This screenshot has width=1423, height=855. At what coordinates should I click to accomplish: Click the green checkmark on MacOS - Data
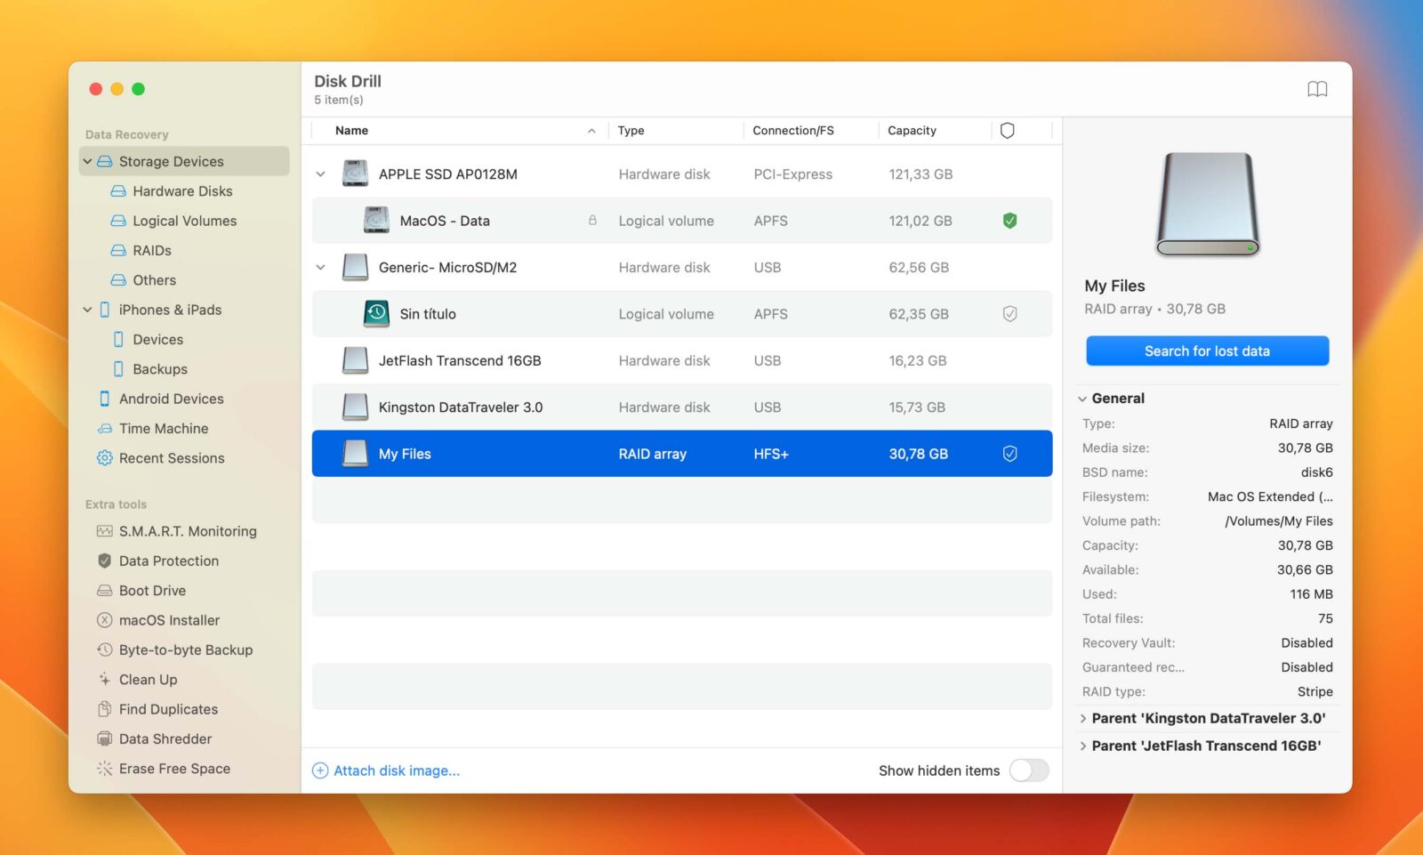click(x=1009, y=220)
